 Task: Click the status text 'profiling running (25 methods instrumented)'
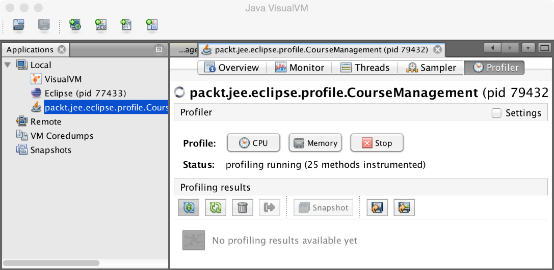325,165
